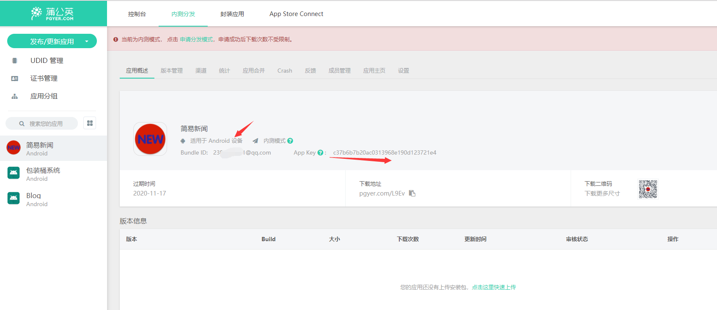Focus the 搜索您的应用 search field

[42, 123]
